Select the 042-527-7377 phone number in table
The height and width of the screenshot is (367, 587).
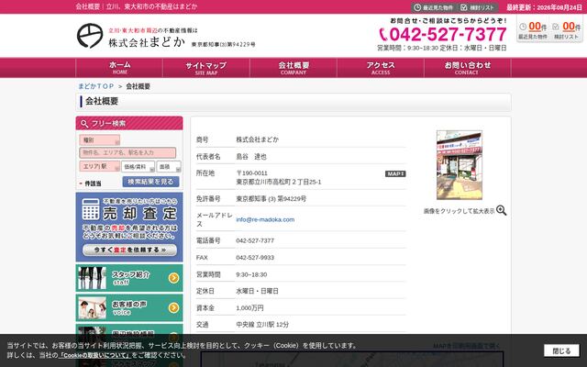coord(255,240)
